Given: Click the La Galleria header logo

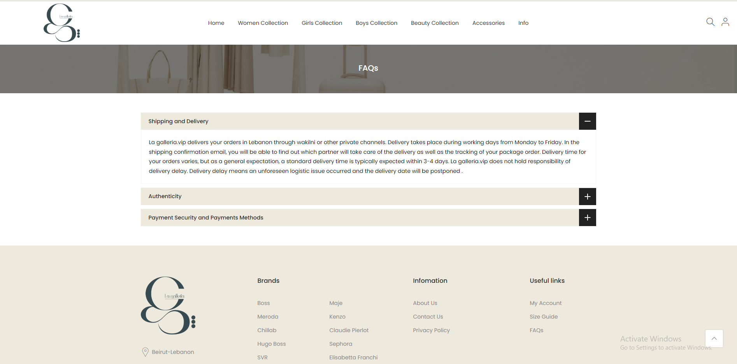Looking at the screenshot, I should pos(62,23).
